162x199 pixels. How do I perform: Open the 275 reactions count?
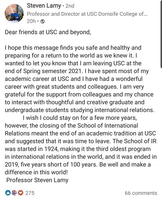point(30,193)
